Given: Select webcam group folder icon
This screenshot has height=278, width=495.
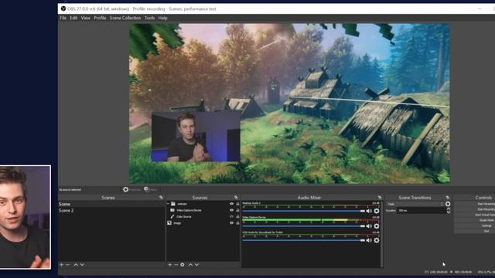Looking at the screenshot, I should [x=173, y=204].
